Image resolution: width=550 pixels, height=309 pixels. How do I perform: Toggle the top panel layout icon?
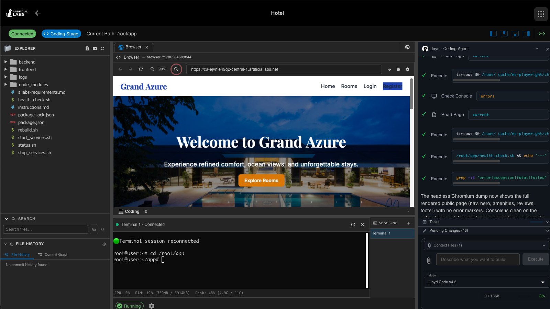[504, 34]
